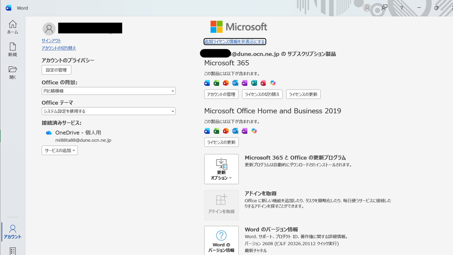The image size is (453, 255).
Task: Click the ライセンスの切り替え button
Action: pos(262,94)
